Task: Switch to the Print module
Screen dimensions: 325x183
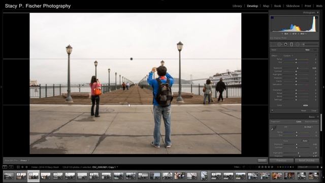Action: [308, 6]
